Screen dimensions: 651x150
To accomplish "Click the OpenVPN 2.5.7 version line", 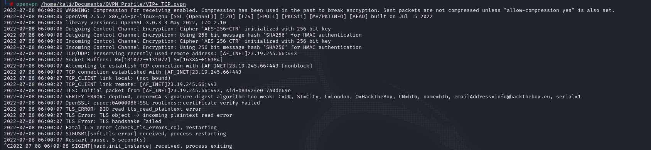I will 218,17.
